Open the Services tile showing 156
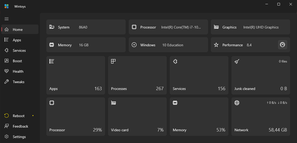The image size is (297, 143). (199, 75)
